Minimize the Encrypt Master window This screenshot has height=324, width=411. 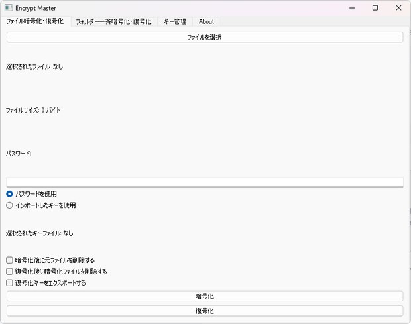[x=352, y=8]
